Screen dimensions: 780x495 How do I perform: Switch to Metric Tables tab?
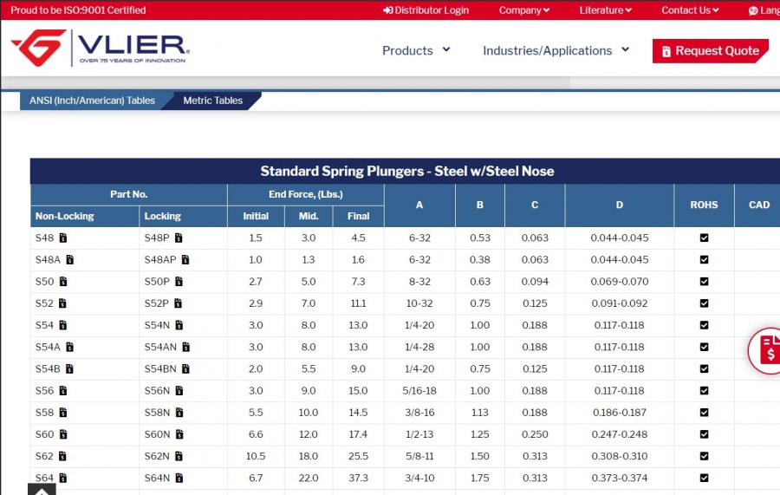213,101
